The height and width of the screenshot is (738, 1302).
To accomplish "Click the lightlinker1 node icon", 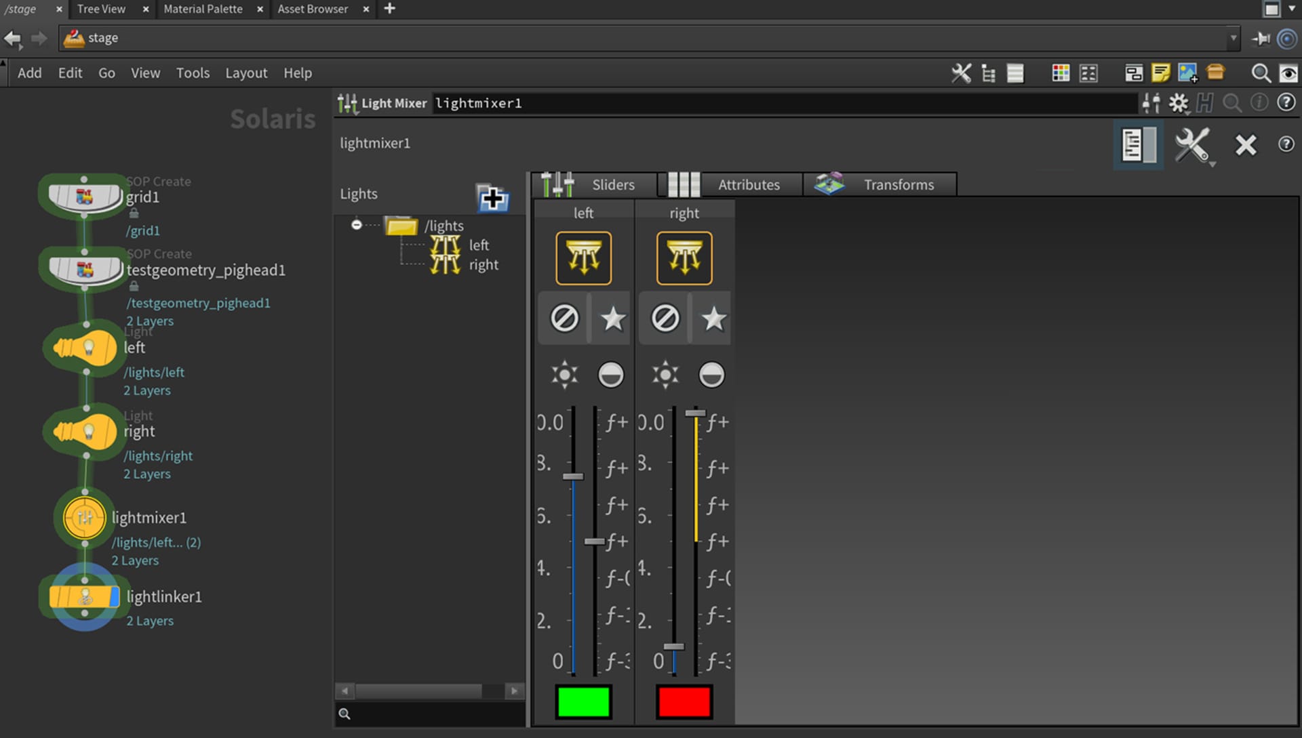I will click(x=85, y=597).
